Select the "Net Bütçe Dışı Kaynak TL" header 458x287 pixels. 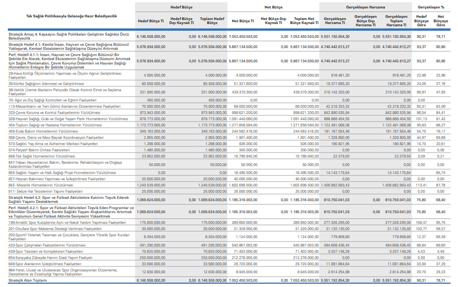(x=273, y=20)
